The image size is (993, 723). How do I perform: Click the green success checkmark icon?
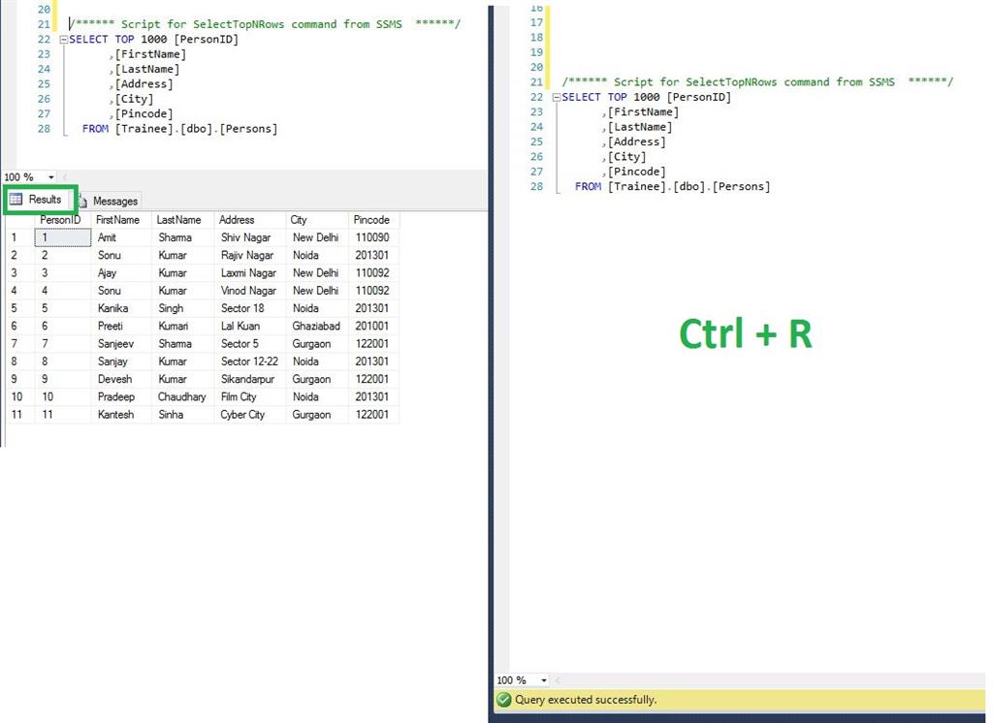504,700
